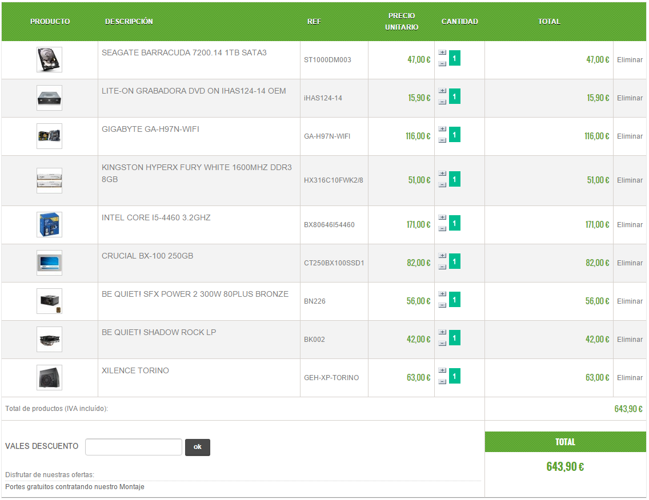Eliminar the Seagate Barracuda row
The height and width of the screenshot is (500, 649).
(x=630, y=59)
